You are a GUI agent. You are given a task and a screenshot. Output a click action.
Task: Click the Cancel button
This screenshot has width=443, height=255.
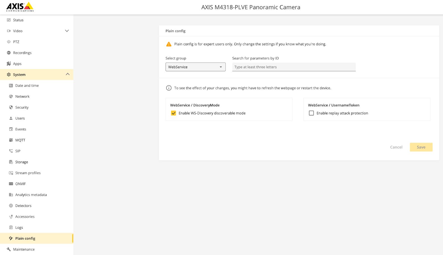[396, 147]
